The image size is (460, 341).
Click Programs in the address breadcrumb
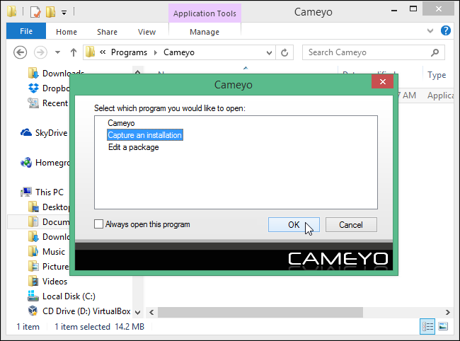[x=129, y=52]
